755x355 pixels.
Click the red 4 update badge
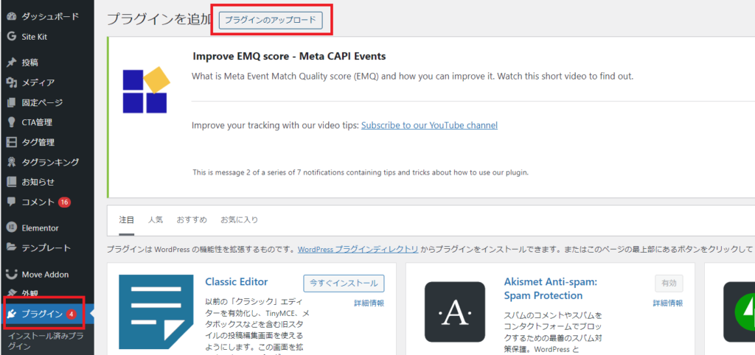(x=72, y=314)
